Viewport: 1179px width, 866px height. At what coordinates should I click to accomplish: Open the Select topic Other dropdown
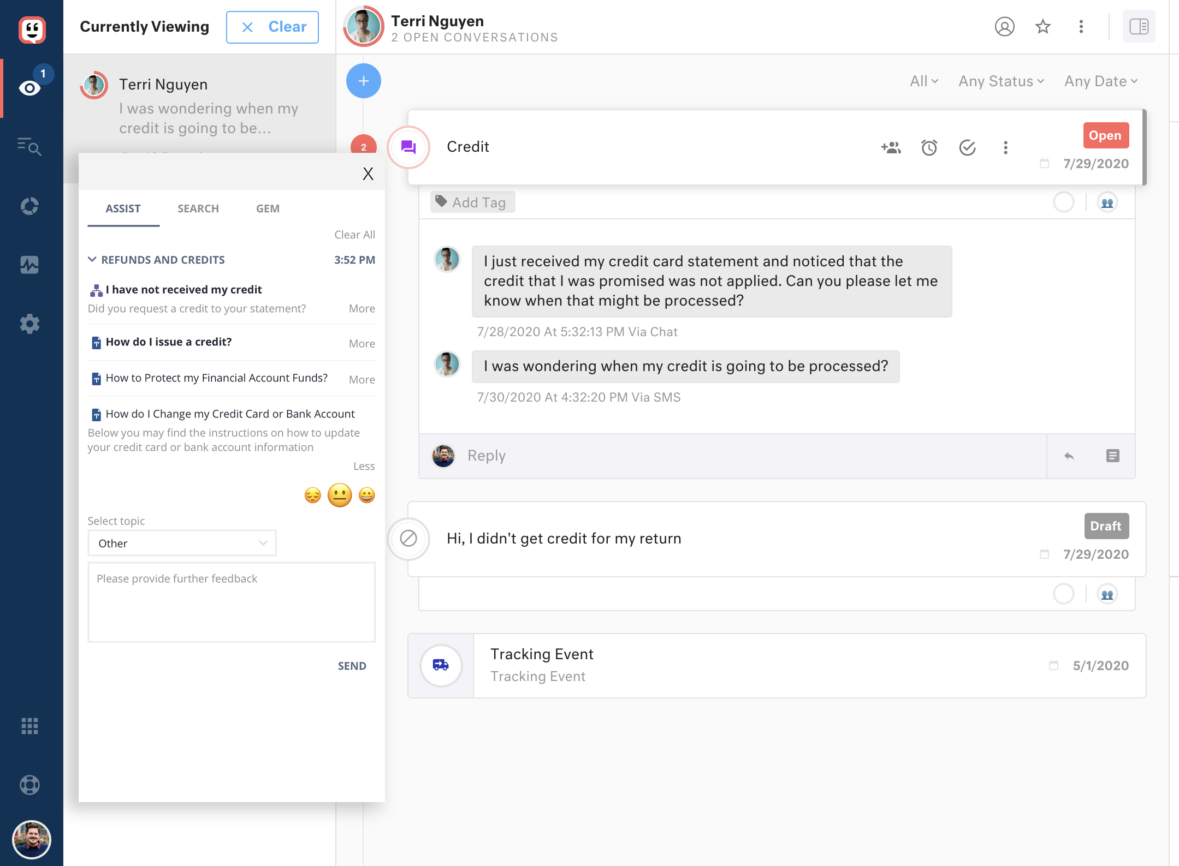click(x=182, y=543)
